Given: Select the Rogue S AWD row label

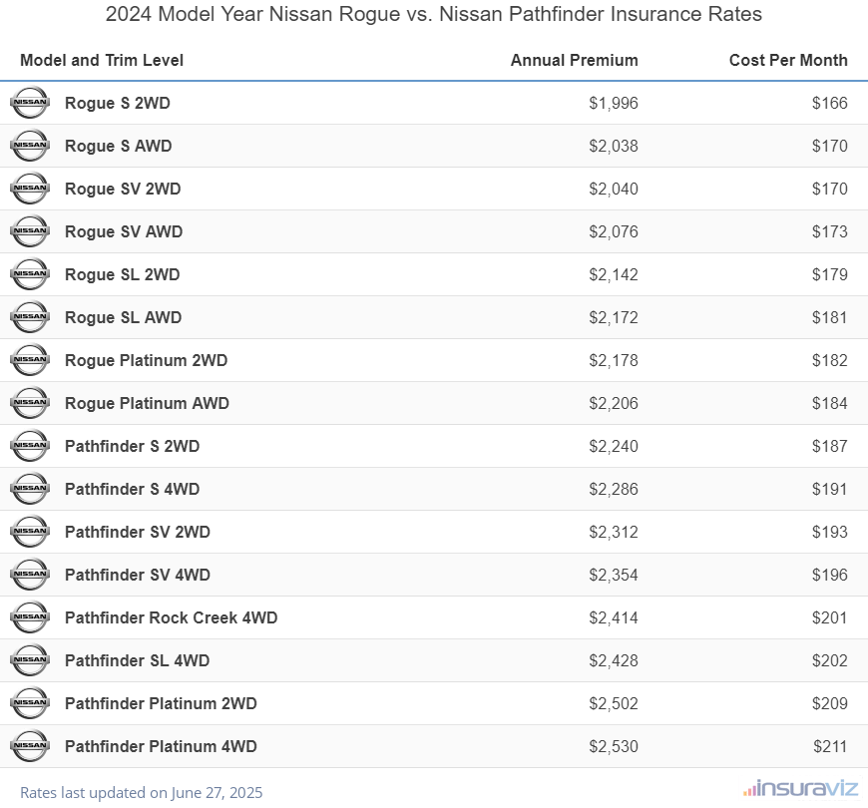Looking at the screenshot, I should pyautogui.click(x=118, y=146).
